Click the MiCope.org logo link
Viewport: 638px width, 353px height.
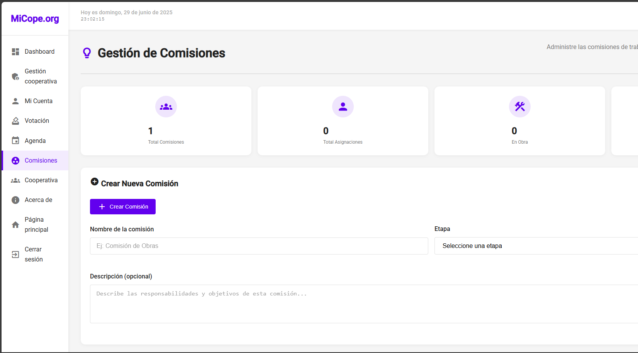tap(35, 19)
